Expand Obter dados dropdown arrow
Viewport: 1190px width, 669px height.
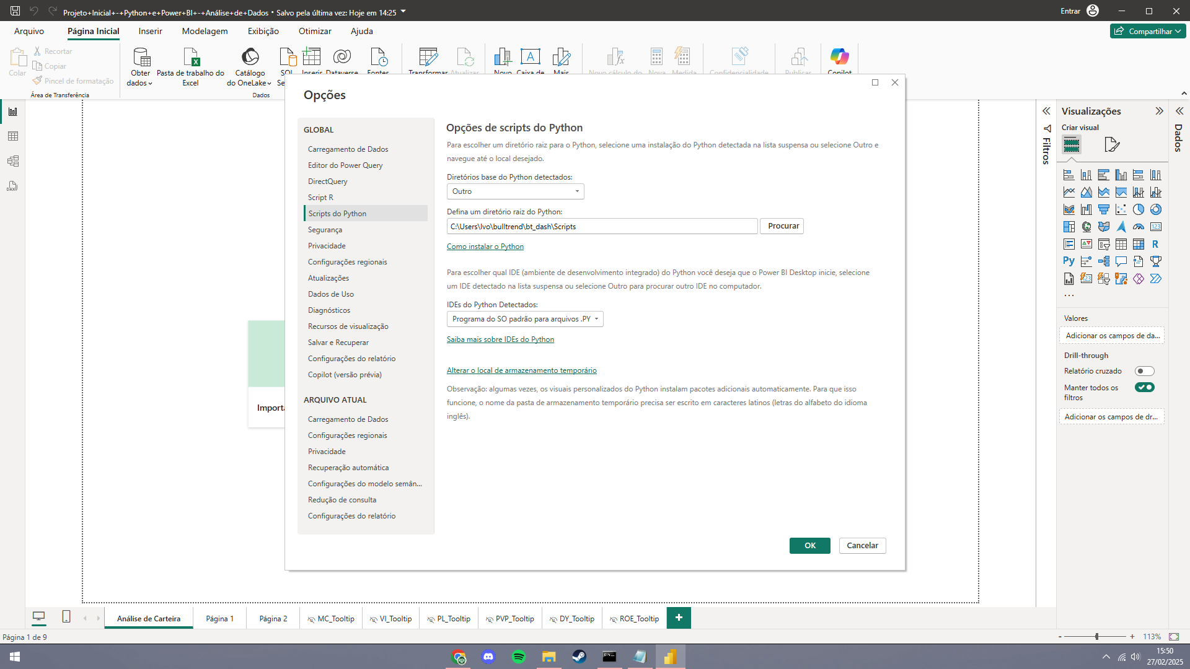pos(150,84)
